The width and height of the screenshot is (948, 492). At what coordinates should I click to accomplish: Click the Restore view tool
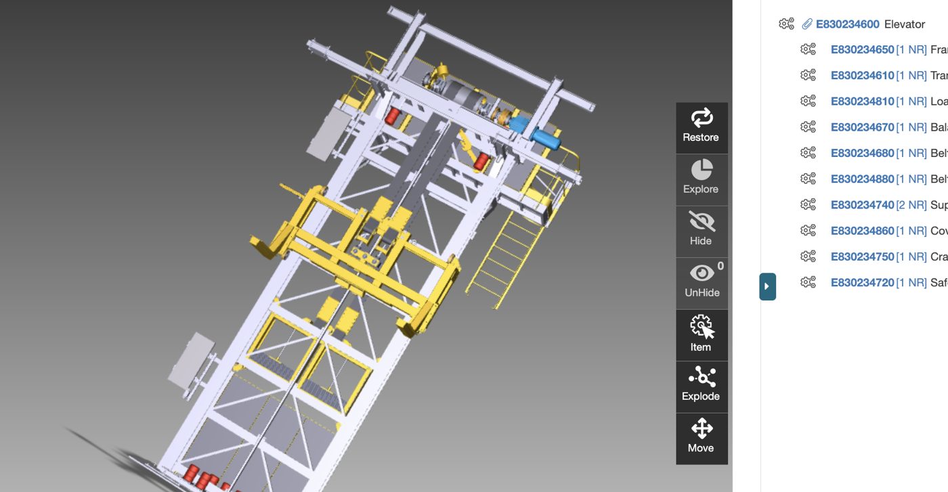click(x=702, y=128)
